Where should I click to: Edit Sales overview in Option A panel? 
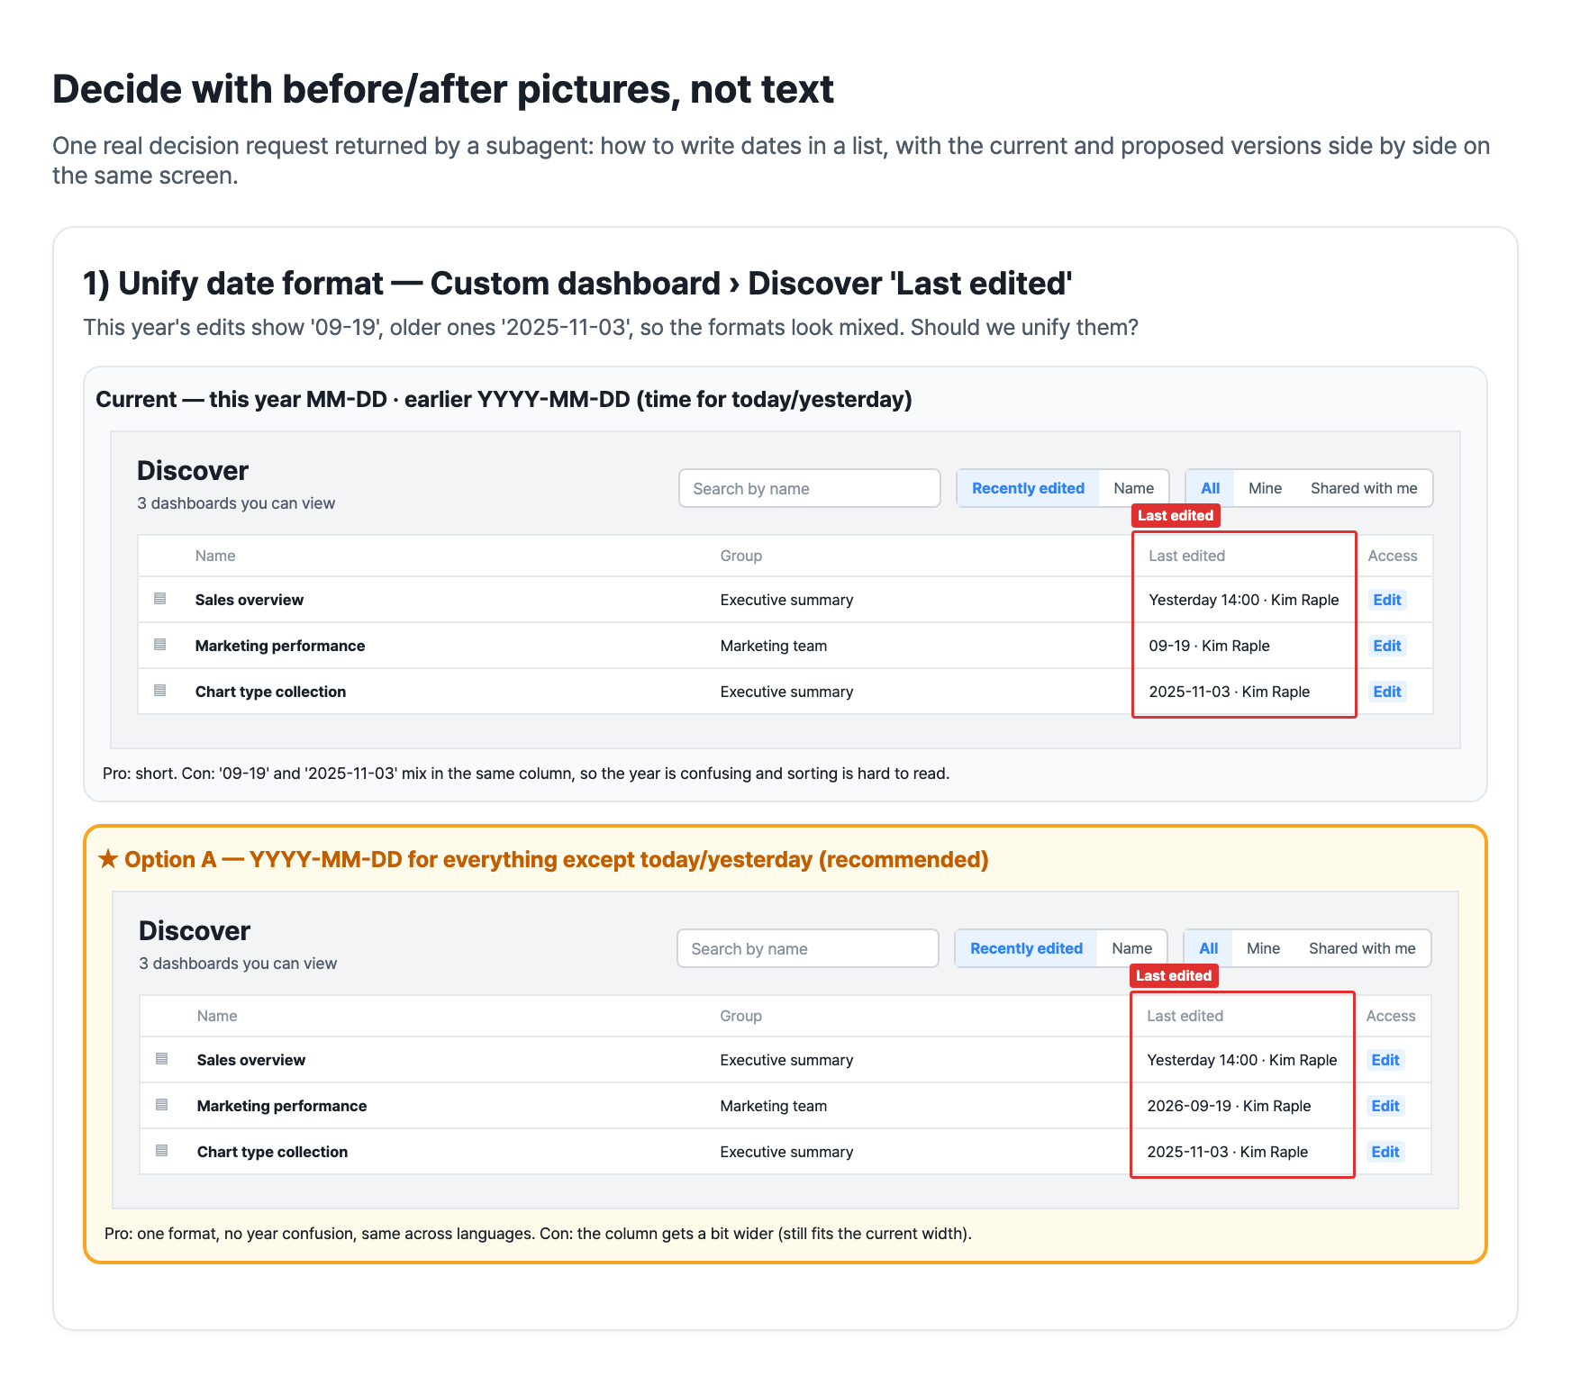click(x=1385, y=1060)
